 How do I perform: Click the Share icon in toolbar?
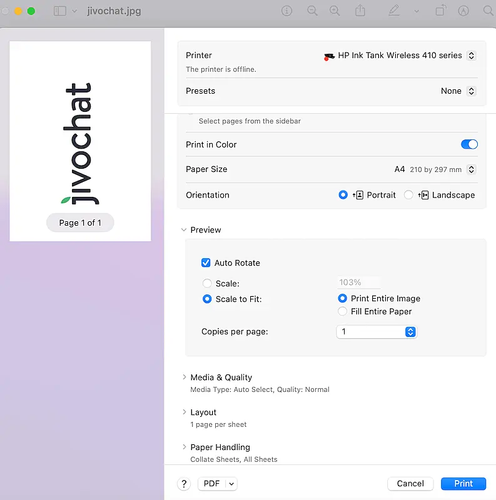pyautogui.click(x=360, y=11)
